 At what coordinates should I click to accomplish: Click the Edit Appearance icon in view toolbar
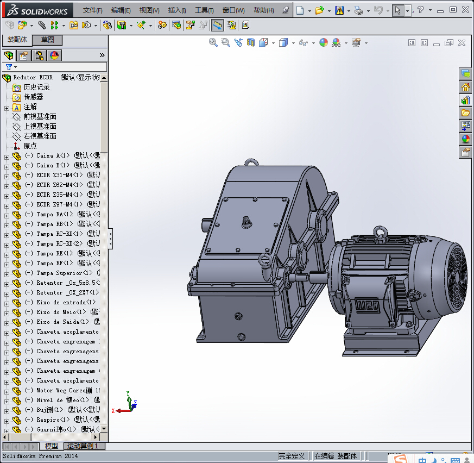(324, 42)
